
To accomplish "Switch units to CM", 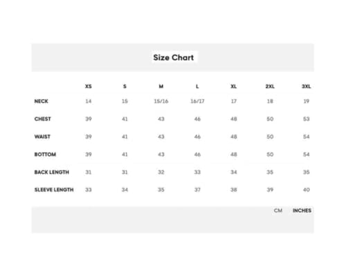I will pos(278,211).
